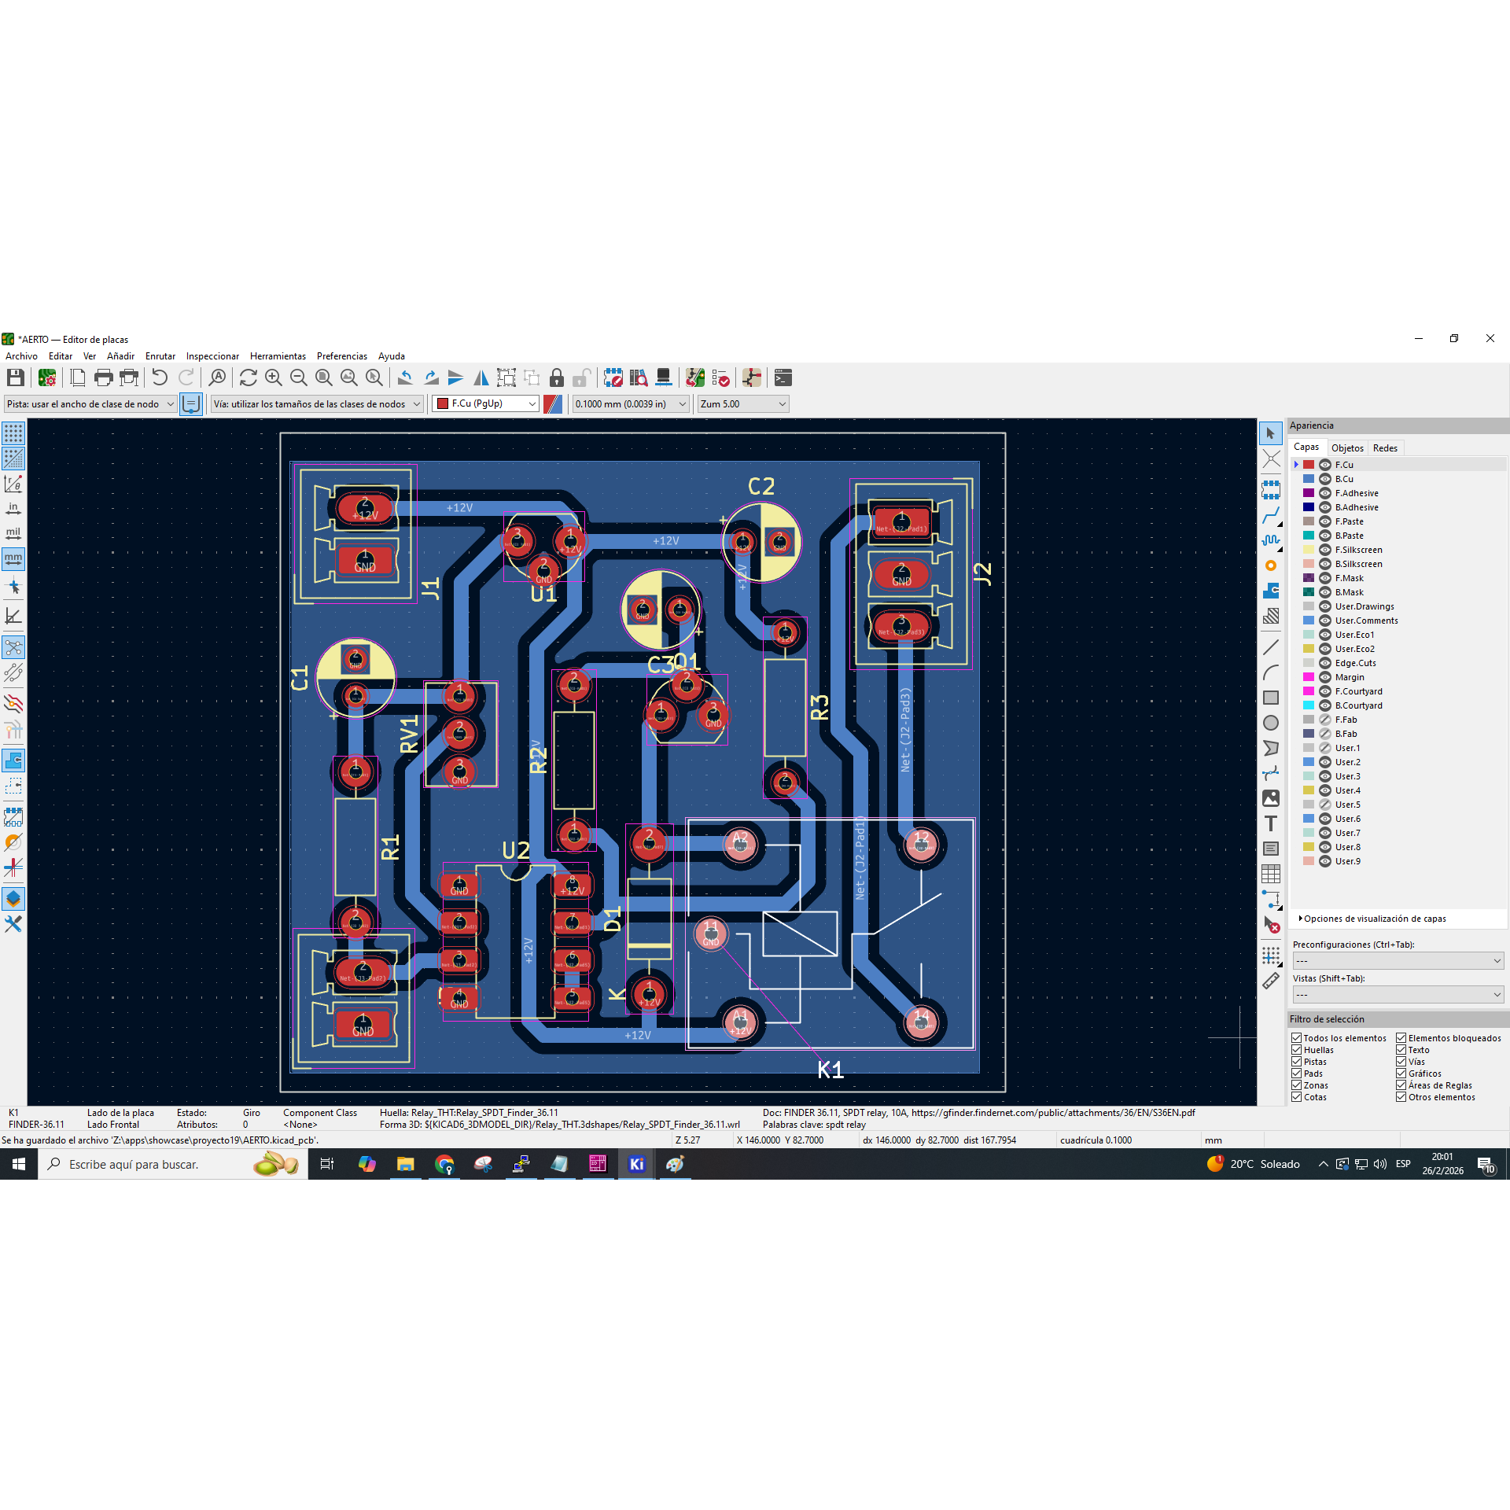The height and width of the screenshot is (1510, 1510).
Task: Open the Board Setup icon
Action: pos(47,377)
